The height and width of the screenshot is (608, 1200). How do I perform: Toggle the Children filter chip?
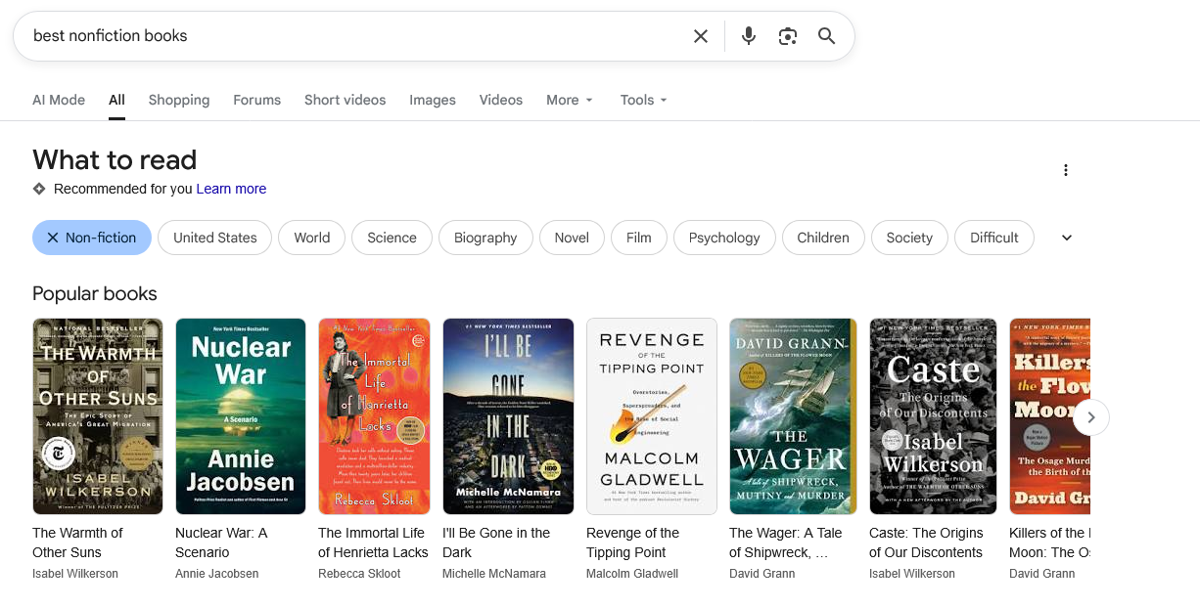(823, 238)
